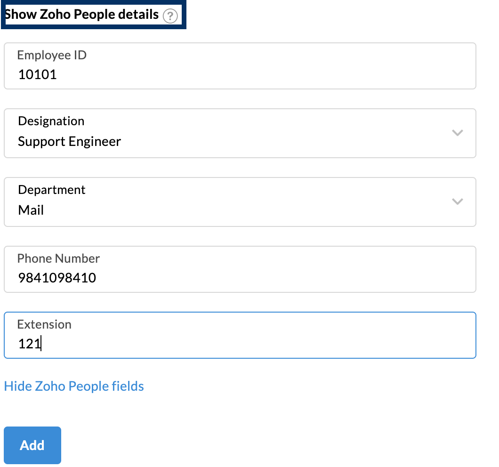
Task: Select the Employee ID value 10101
Action: [38, 74]
